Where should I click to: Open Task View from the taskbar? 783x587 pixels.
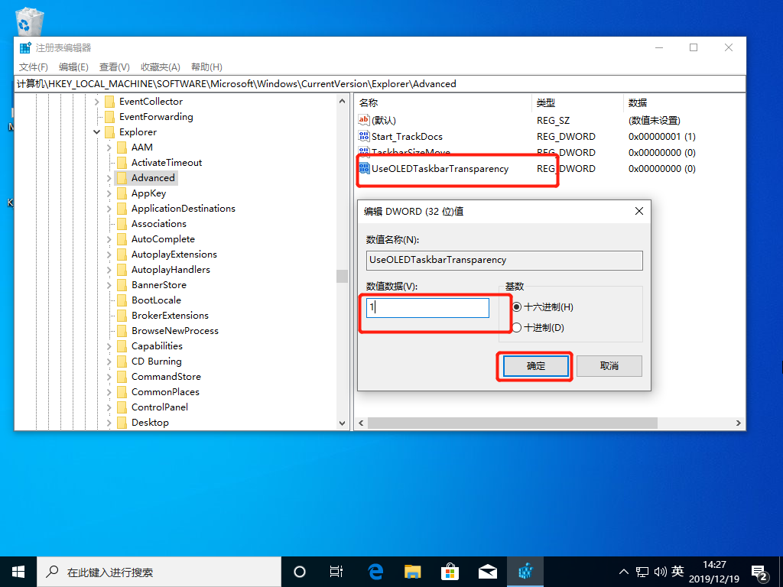coord(336,571)
